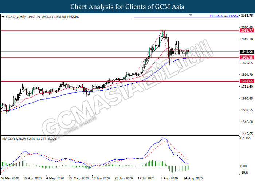The width and height of the screenshot is (255, 182).
Task: Click the -19.6 MACD scale value
Action: [244, 173]
